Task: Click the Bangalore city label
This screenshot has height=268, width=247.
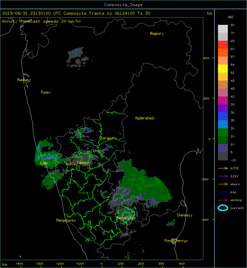Action: [125, 218]
